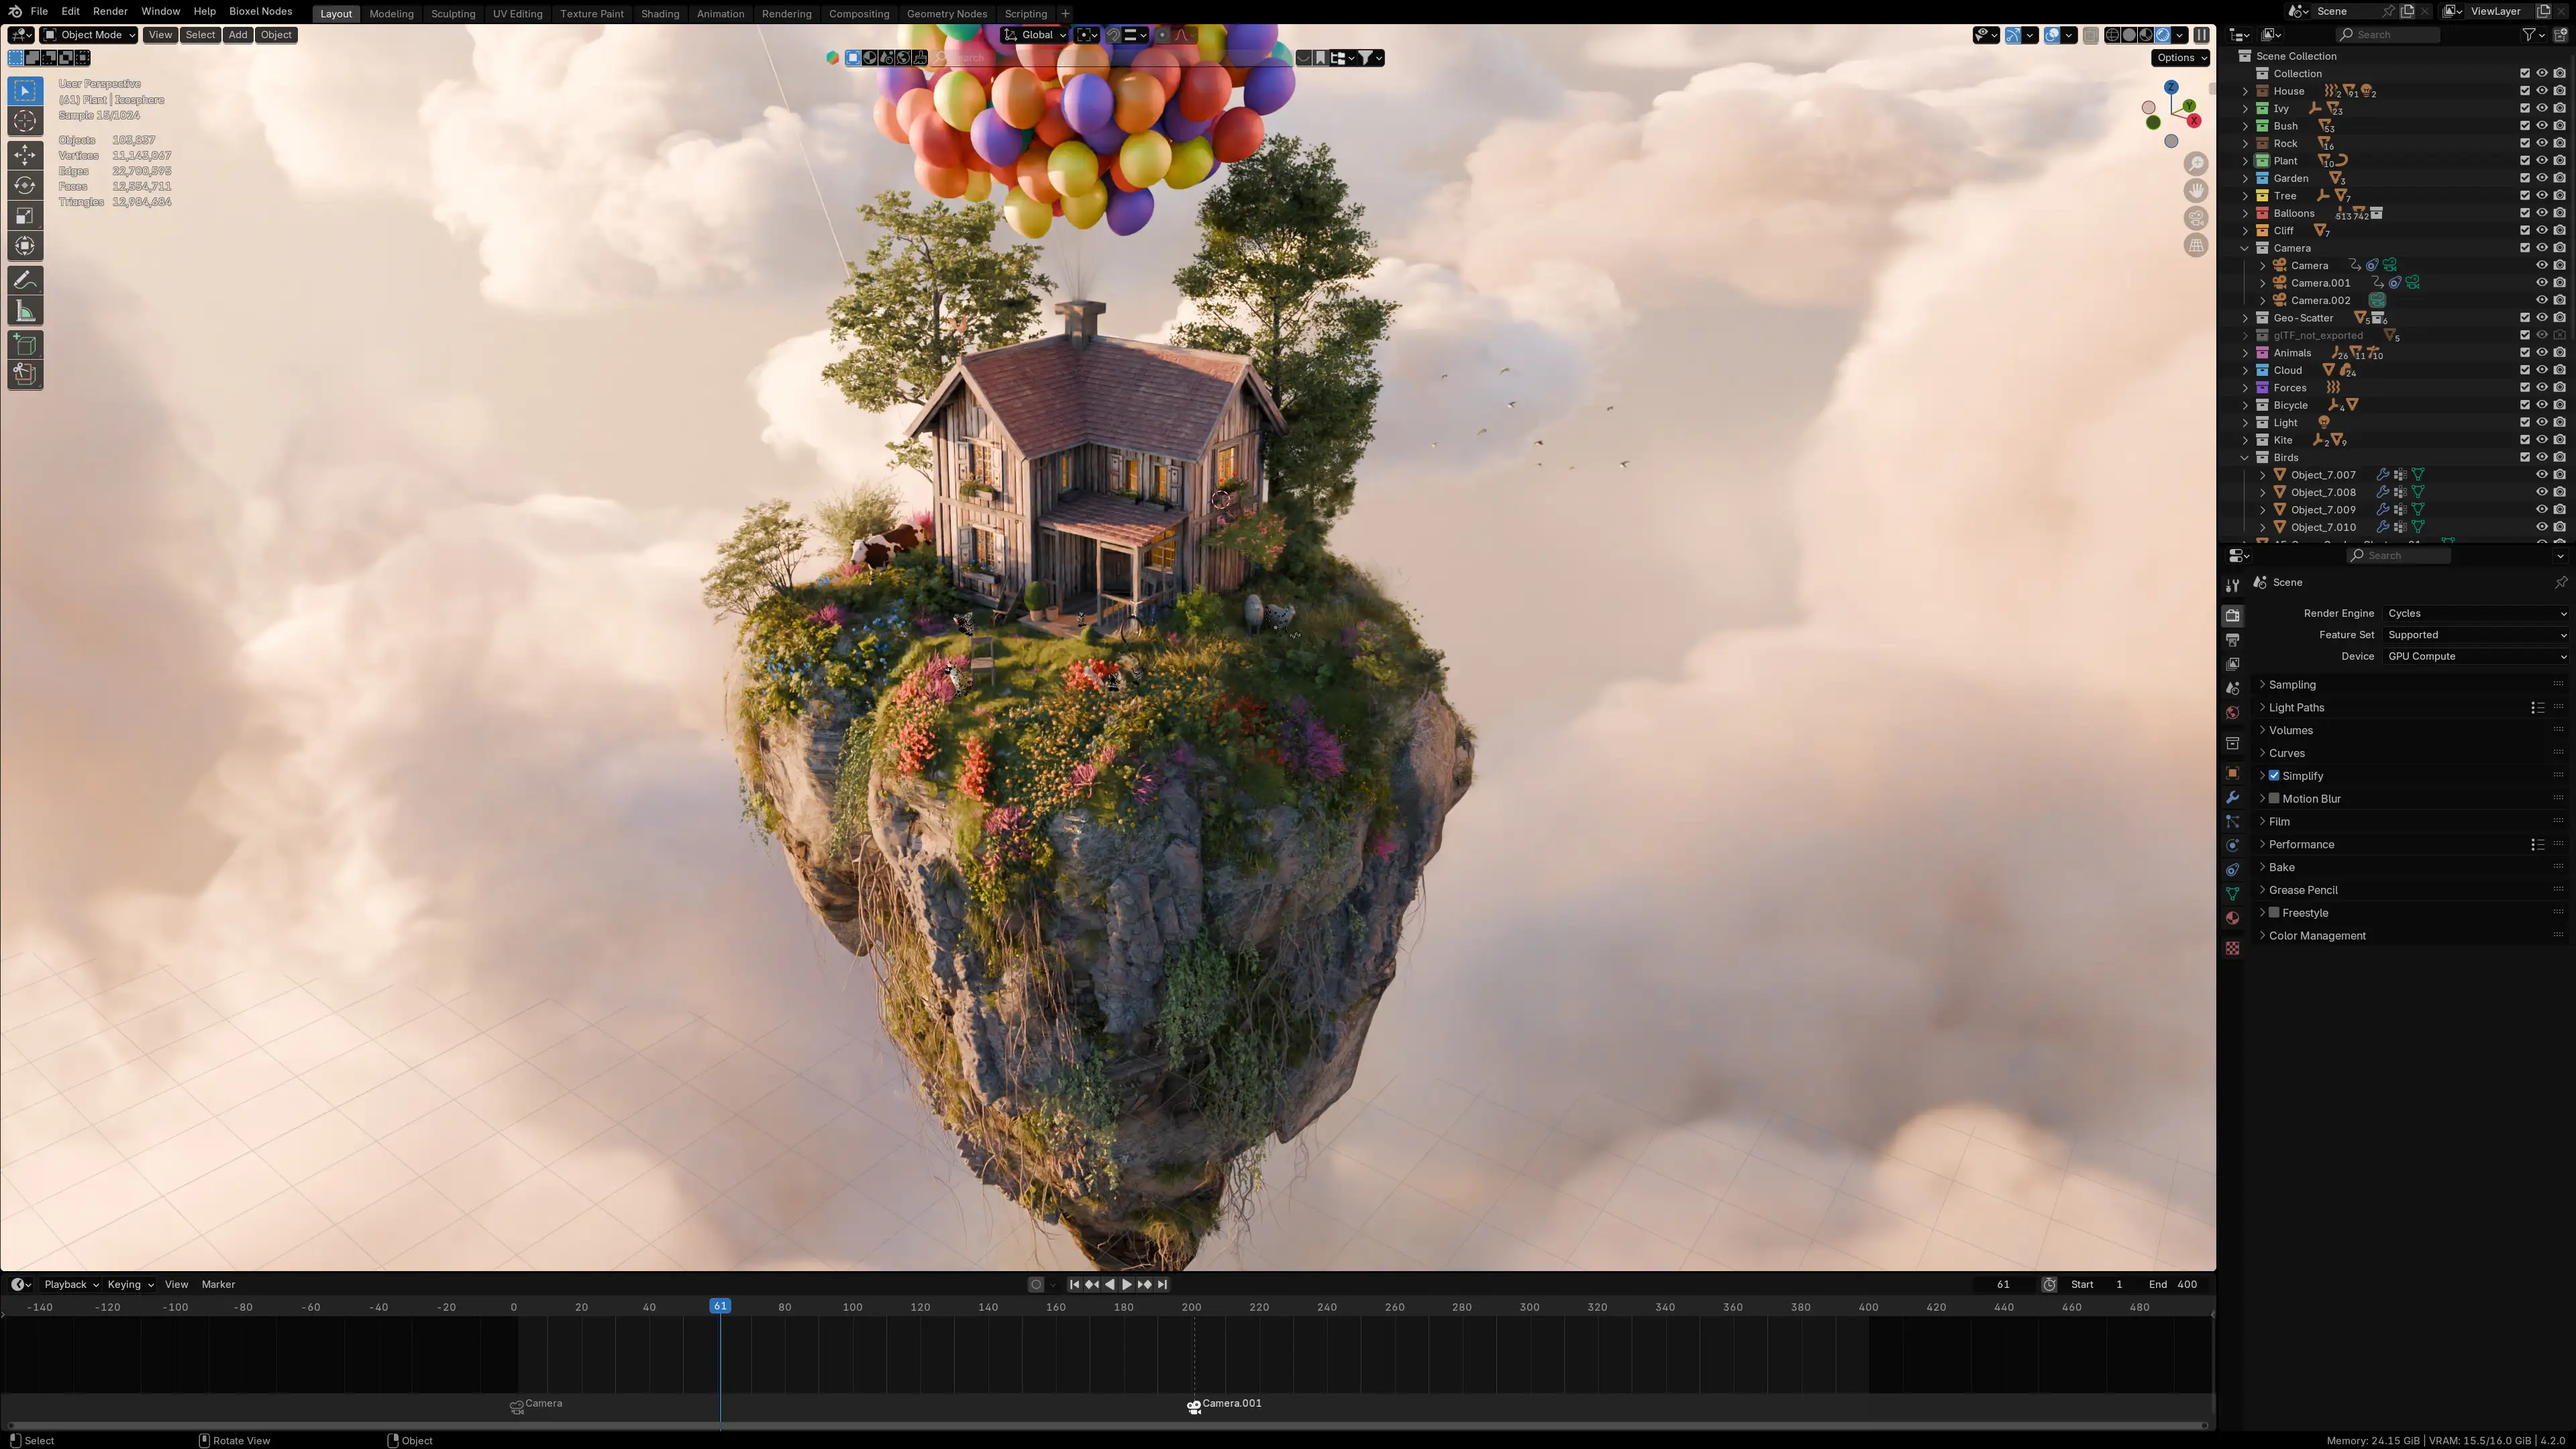
Task: Open the Physics properties tab
Action: pyautogui.click(x=2232, y=846)
